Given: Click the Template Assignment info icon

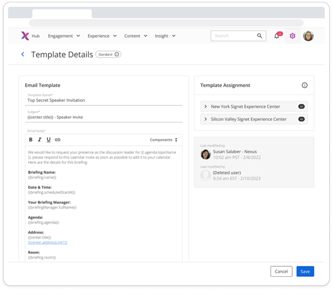Looking at the screenshot, I should click(304, 85).
